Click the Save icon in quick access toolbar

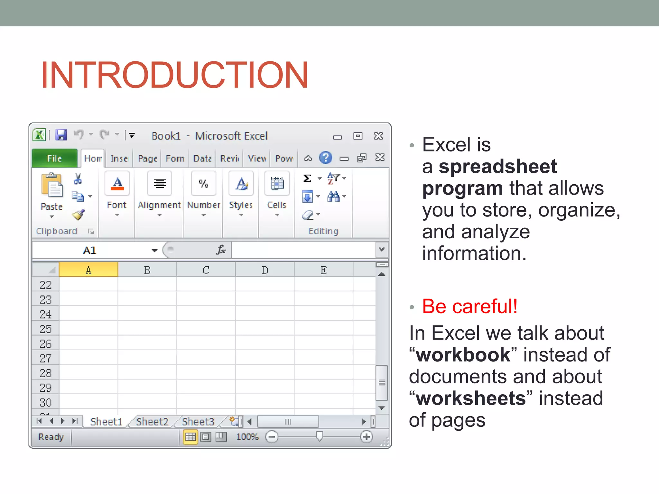coord(61,135)
